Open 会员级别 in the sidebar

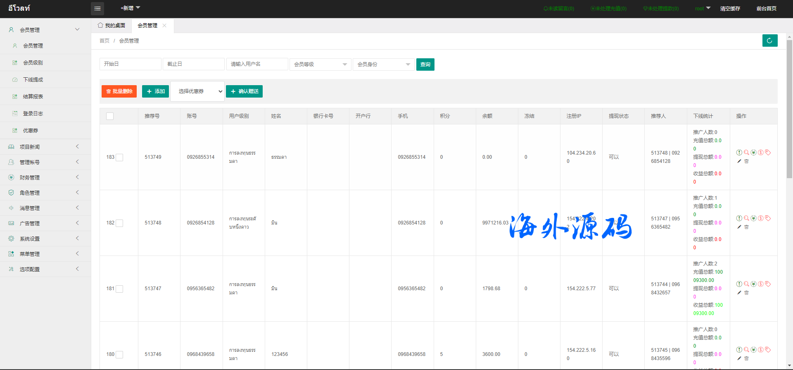coord(33,63)
